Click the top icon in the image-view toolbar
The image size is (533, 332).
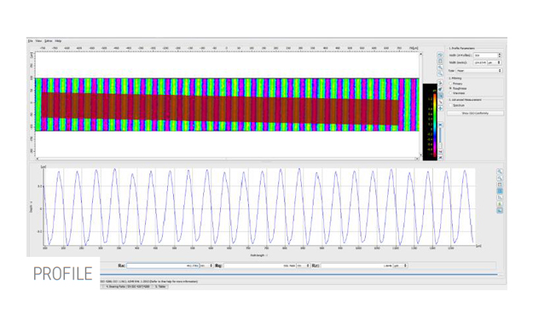pos(440,55)
